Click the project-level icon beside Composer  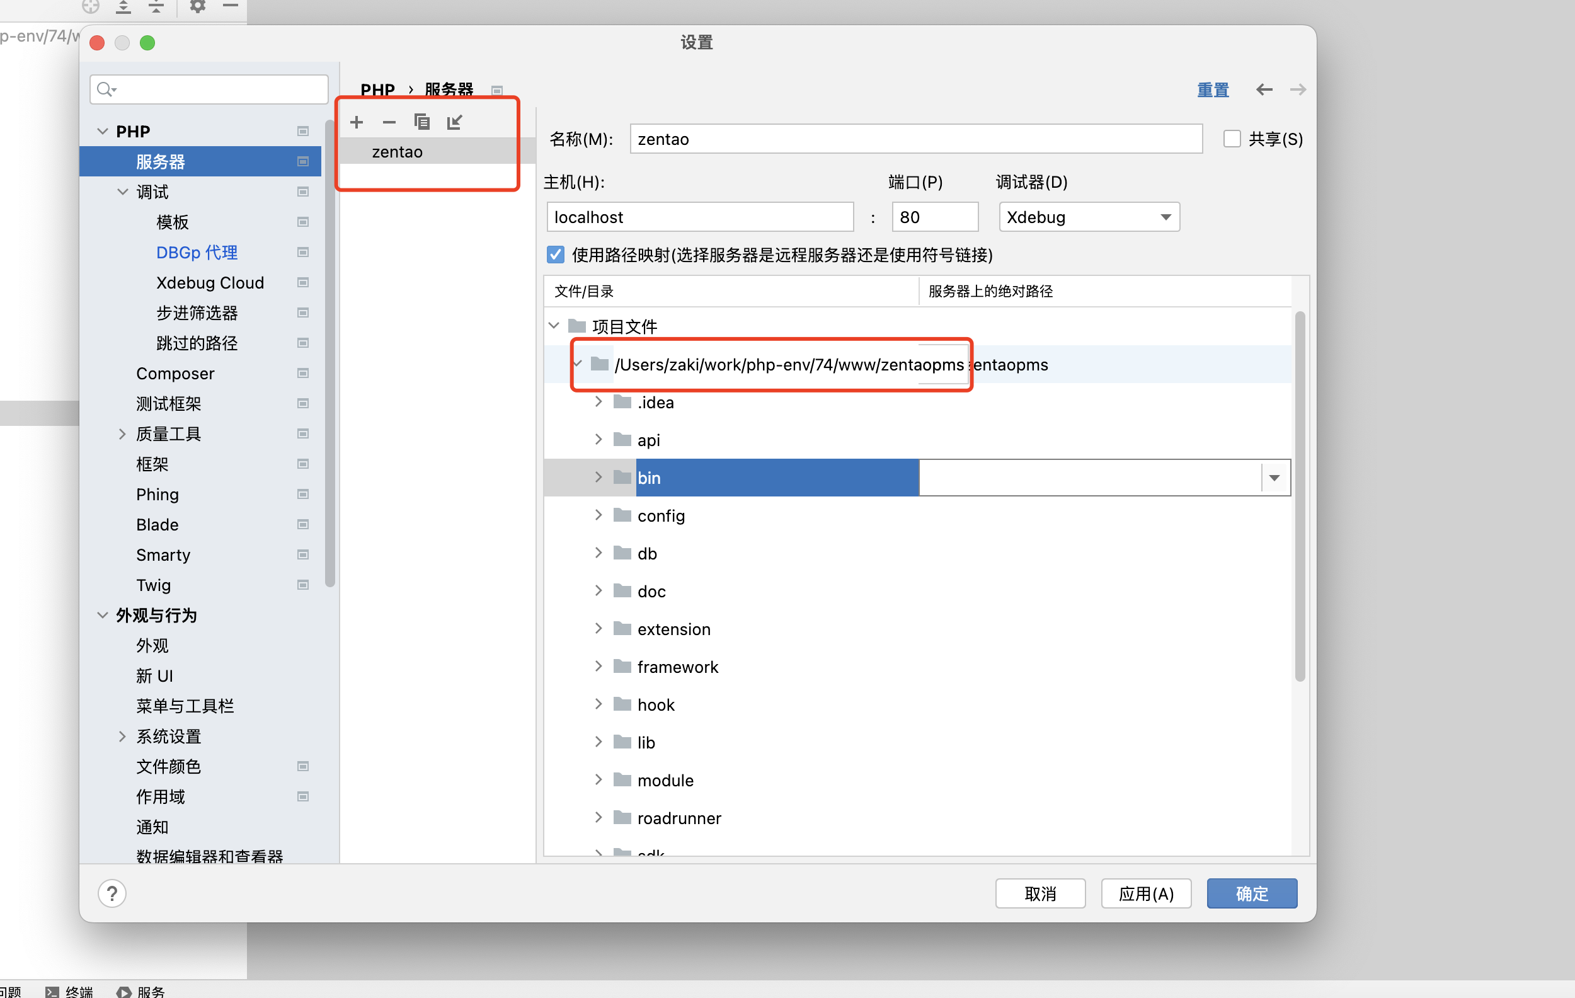coord(303,374)
